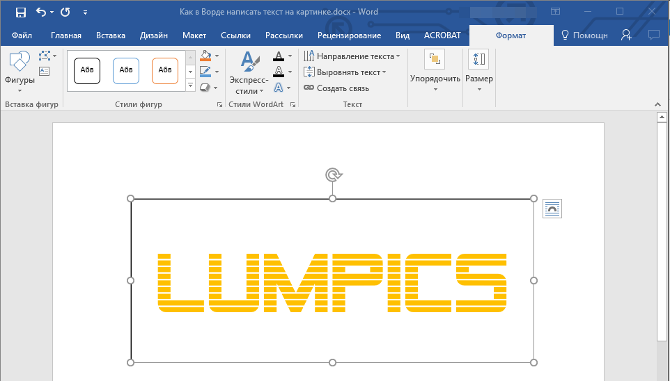Click the Shape Outline pen icon
Viewport: 670px width, 381px height.
pyautogui.click(x=205, y=72)
